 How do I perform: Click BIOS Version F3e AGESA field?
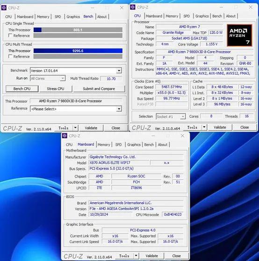coord(136,209)
